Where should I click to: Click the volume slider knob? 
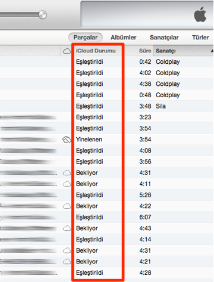(42, 14)
